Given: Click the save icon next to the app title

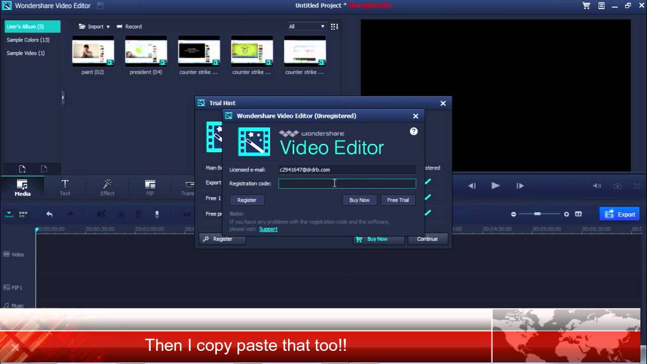Looking at the screenshot, I should (x=100, y=6).
